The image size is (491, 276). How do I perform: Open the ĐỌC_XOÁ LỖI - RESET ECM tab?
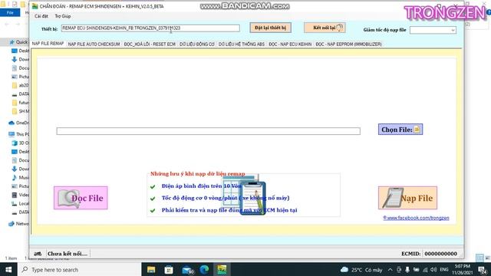click(x=150, y=44)
